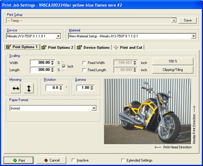Viewport: 203px width, 166px height.
Task: Increase Rotation value with up spinner
Action: 61,86
